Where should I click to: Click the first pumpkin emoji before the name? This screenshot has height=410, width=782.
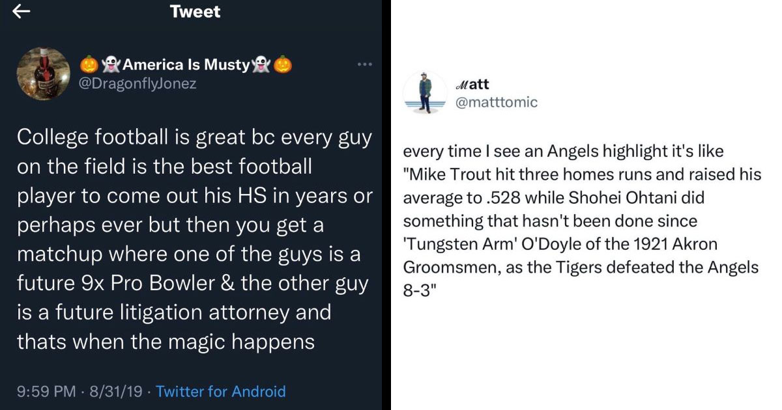click(89, 64)
